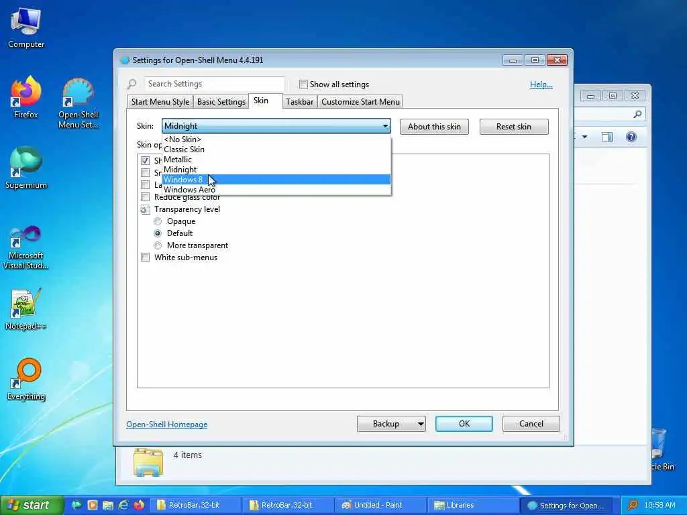Click the start button on taskbar

(x=31, y=505)
